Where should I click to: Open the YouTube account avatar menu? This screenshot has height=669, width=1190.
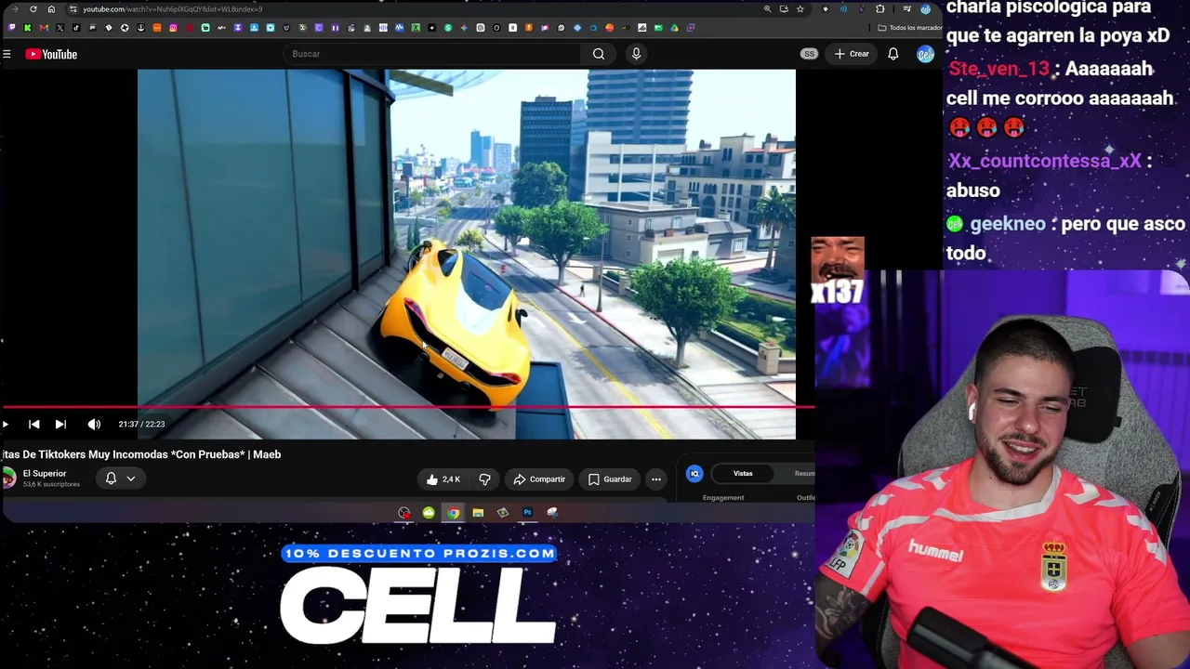[925, 54]
